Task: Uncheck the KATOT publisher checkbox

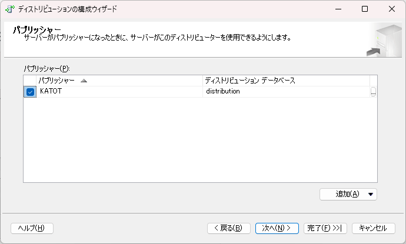Action: [x=30, y=92]
